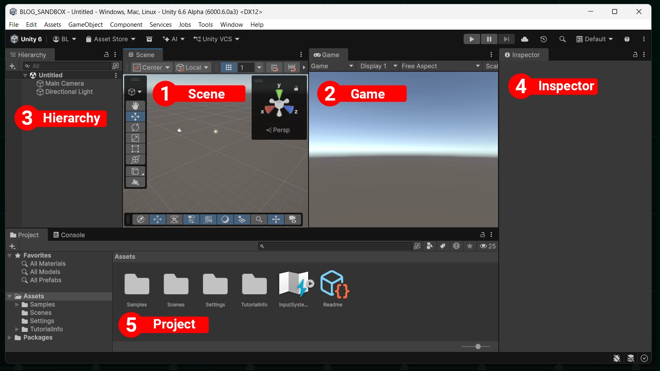Click the cache server icon in status bar
This screenshot has width=660, height=371.
tap(631, 358)
